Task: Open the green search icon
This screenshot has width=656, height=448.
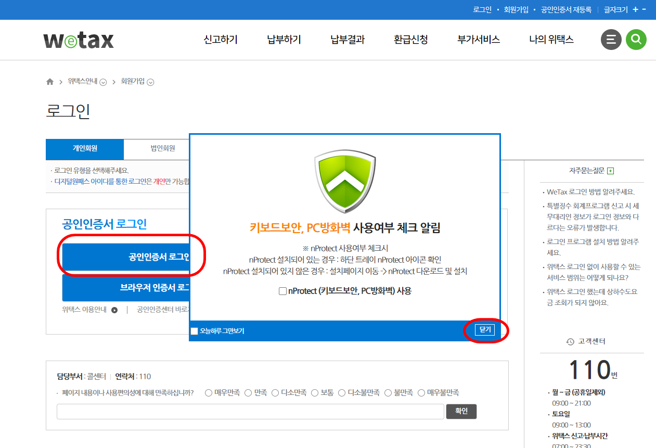Action: pos(636,40)
